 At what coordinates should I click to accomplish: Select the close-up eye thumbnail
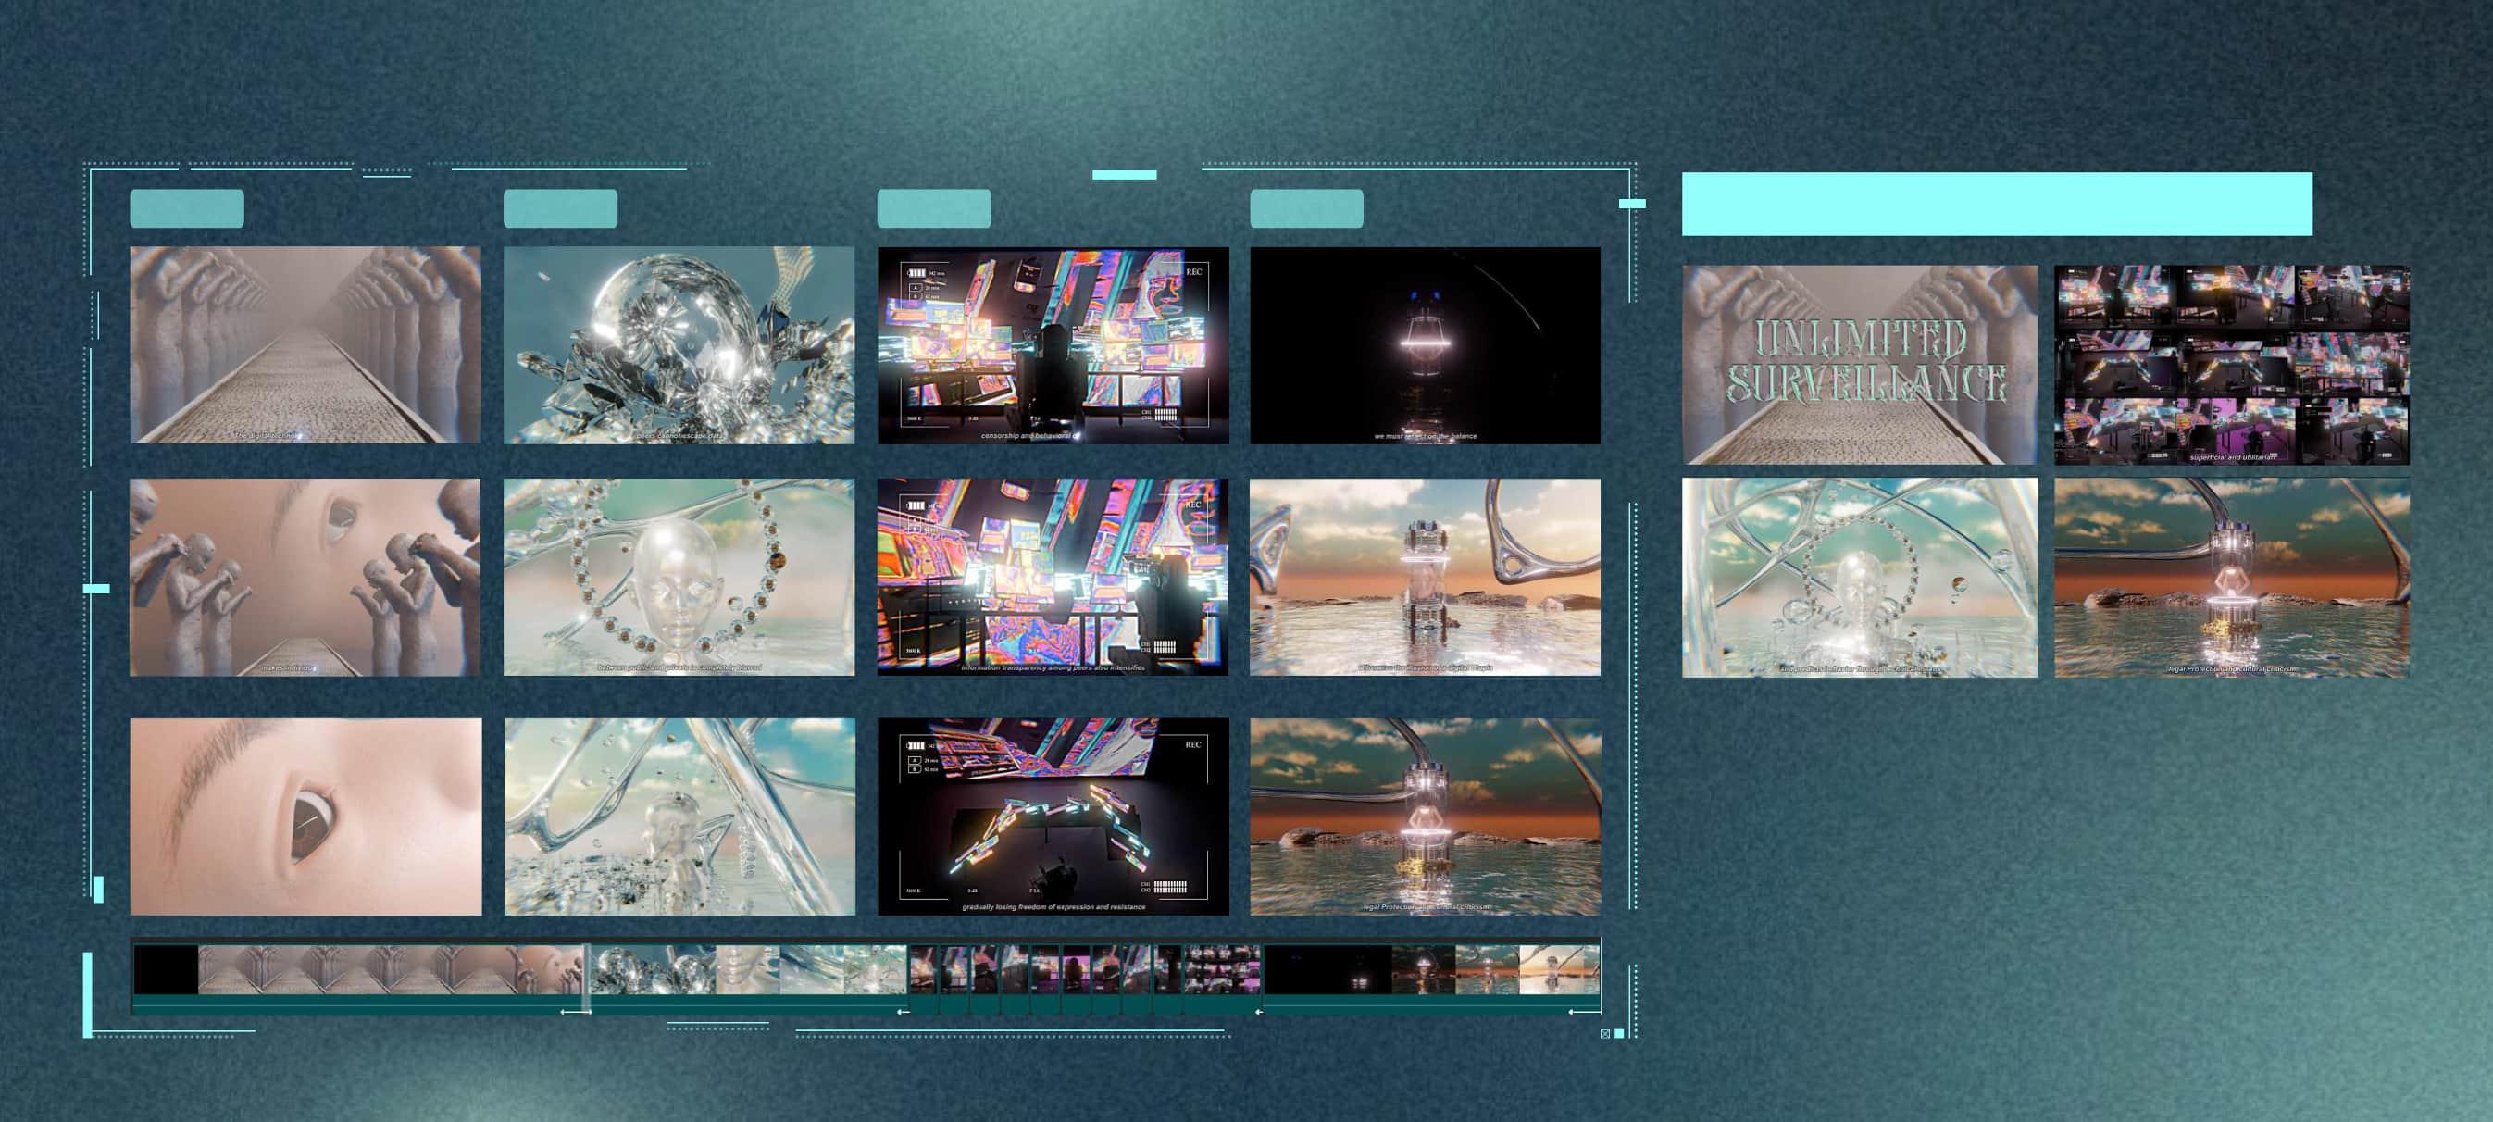(x=305, y=817)
